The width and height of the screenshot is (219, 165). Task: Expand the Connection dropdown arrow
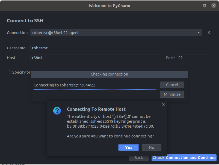(x=198, y=32)
